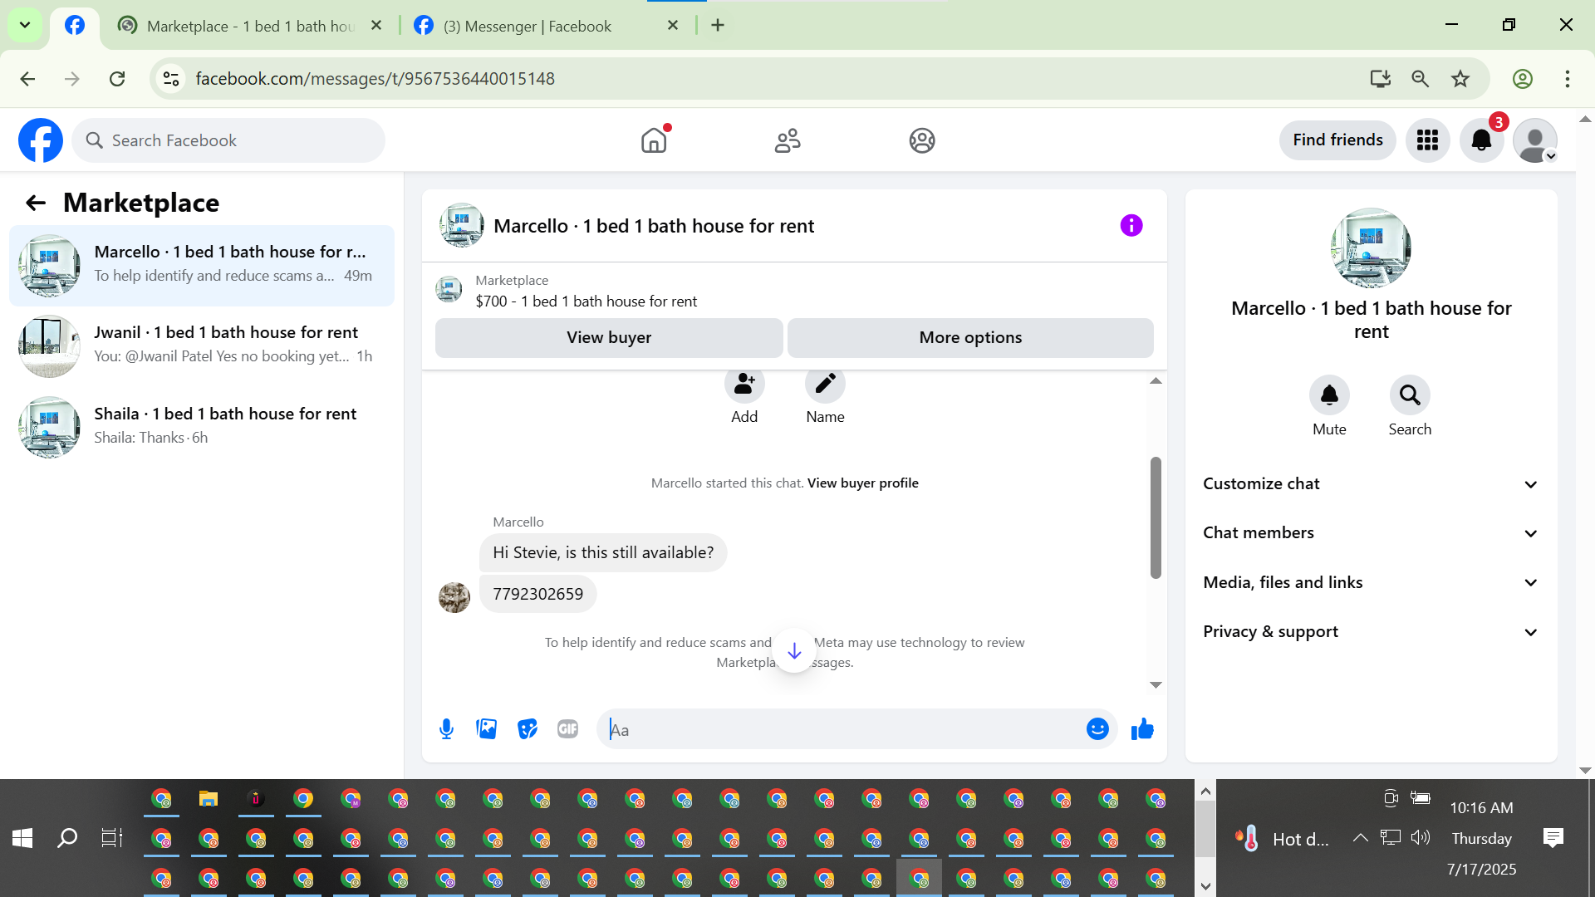1595x897 pixels.
Task: Open the View buyer profile link
Action: point(863,483)
